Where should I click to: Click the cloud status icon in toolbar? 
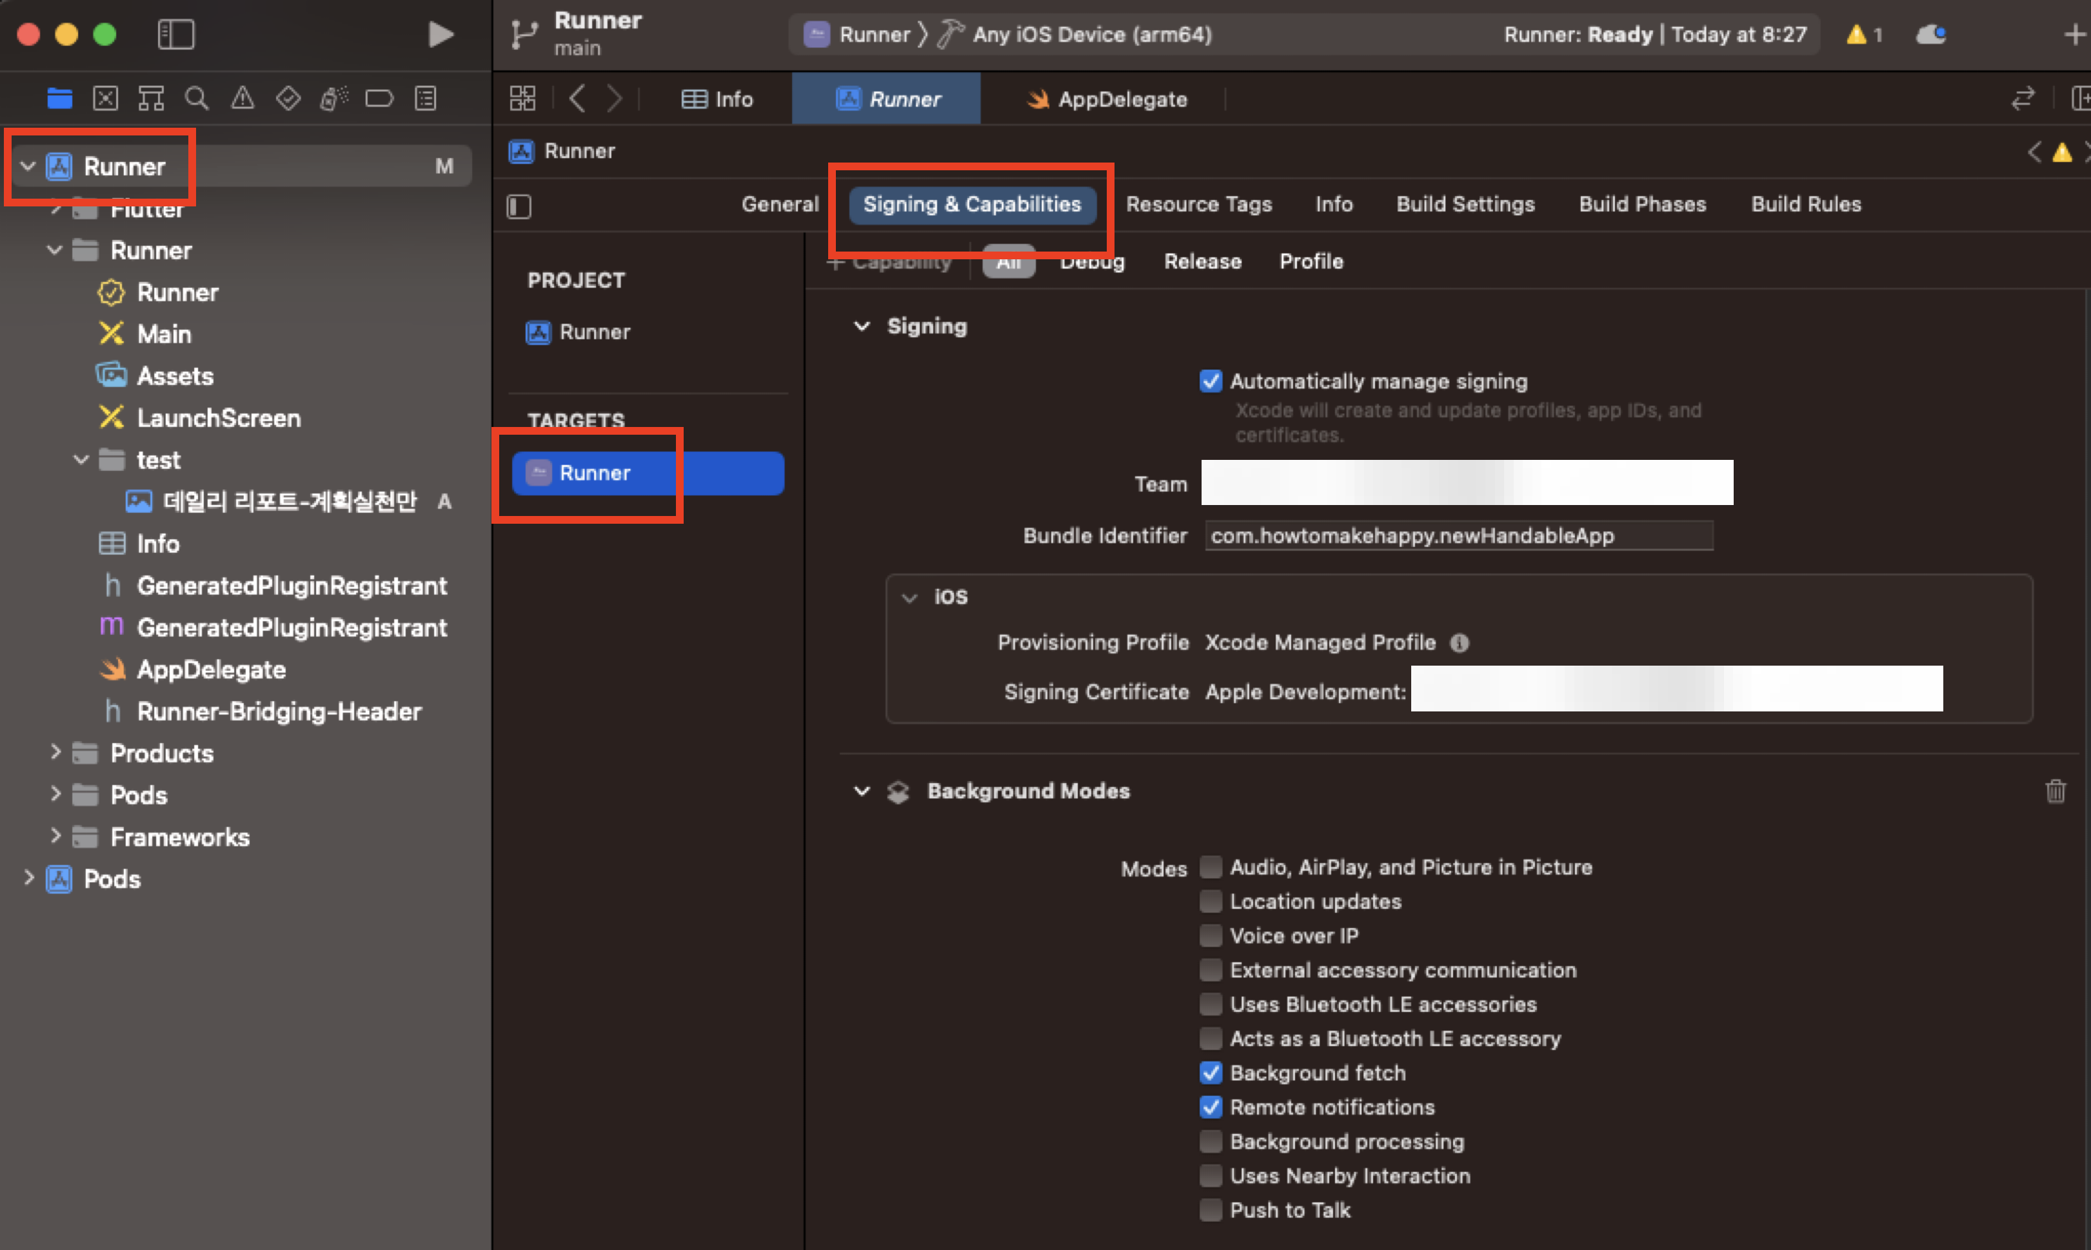click(x=1930, y=35)
